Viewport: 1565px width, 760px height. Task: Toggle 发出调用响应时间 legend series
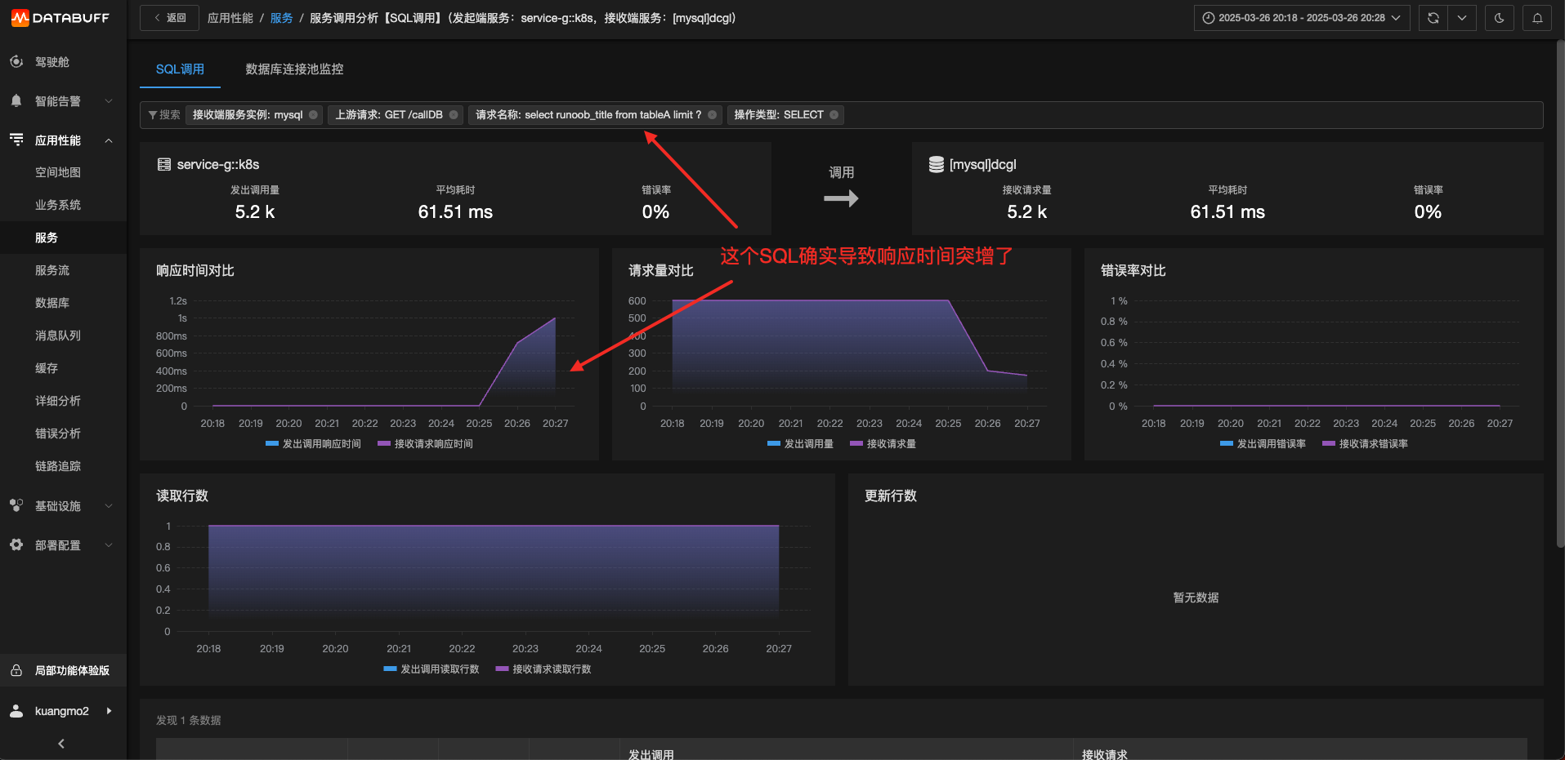point(313,444)
